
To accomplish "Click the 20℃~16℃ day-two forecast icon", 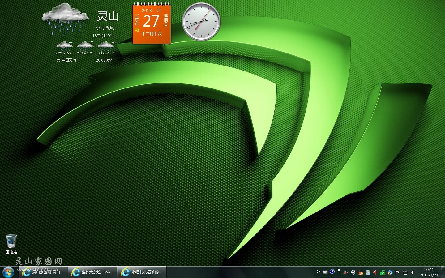I will [85, 46].
